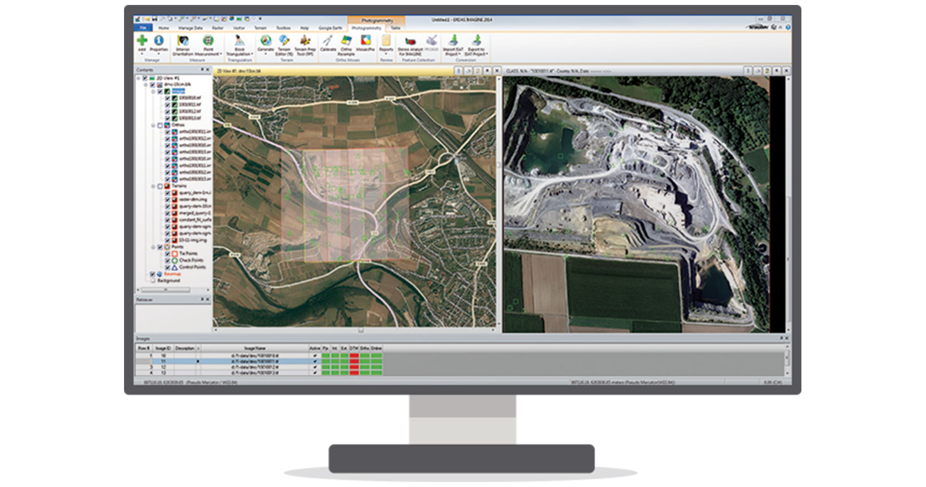Toggle the Images group checkbox
Image resolution: width=926 pixels, height=487 pixels.
point(160,91)
